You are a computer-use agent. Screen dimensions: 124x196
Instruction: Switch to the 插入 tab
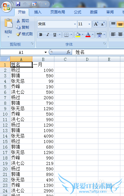(x=38, y=12)
